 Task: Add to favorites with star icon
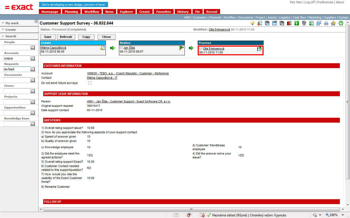point(333,23)
